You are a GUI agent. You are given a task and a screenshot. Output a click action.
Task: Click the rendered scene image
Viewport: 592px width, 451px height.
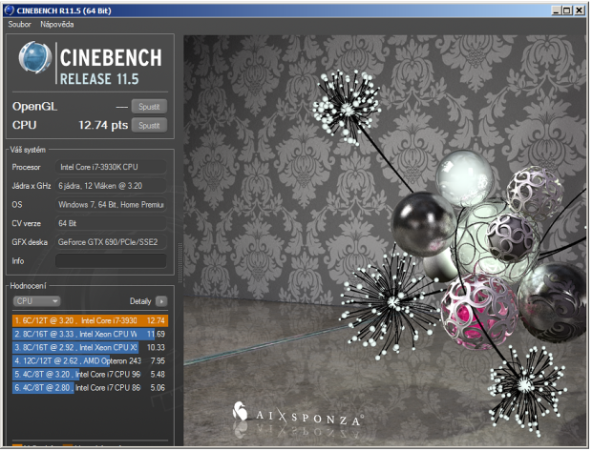click(385, 240)
